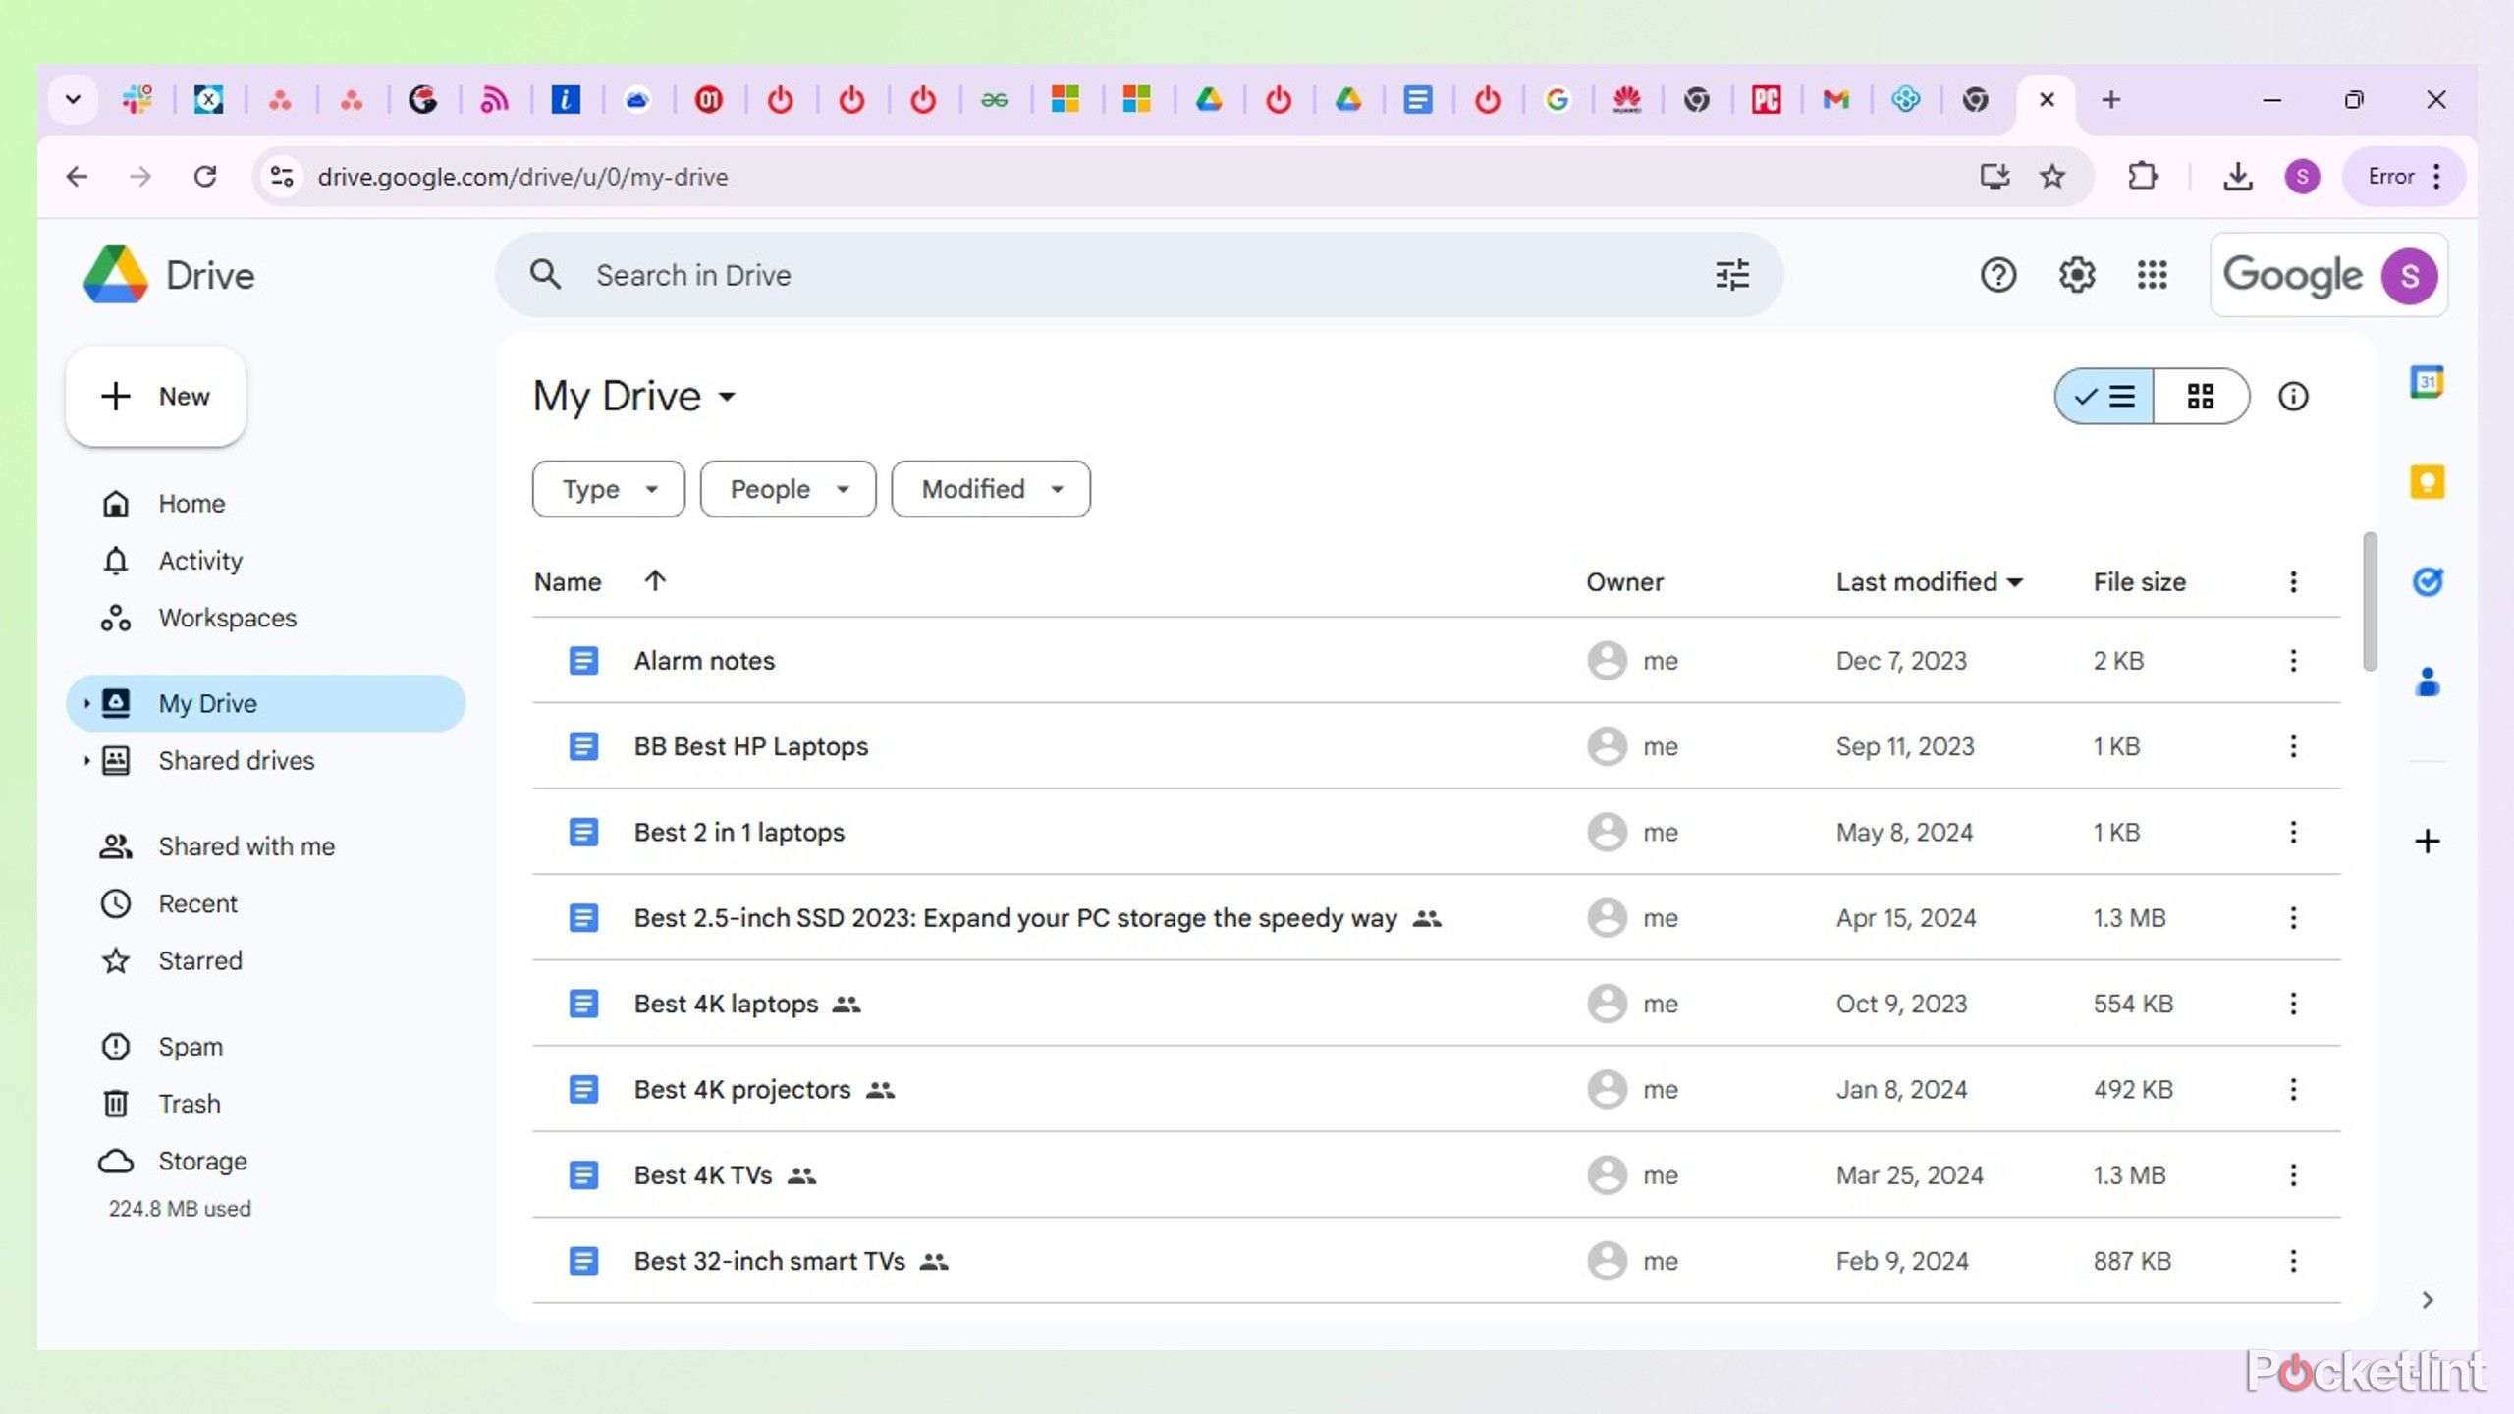Open Settings gear menu

click(2077, 275)
